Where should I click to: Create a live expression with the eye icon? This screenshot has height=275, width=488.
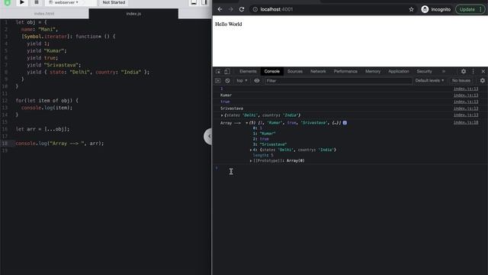pos(257,81)
